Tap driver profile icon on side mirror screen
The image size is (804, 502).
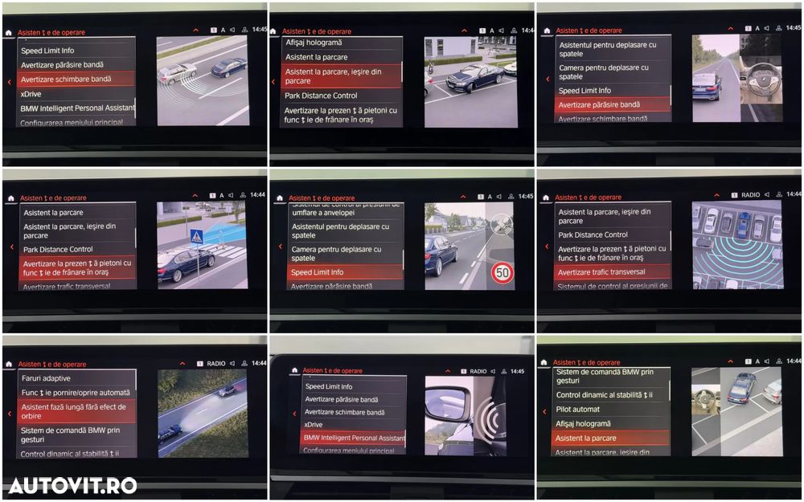click(503, 371)
